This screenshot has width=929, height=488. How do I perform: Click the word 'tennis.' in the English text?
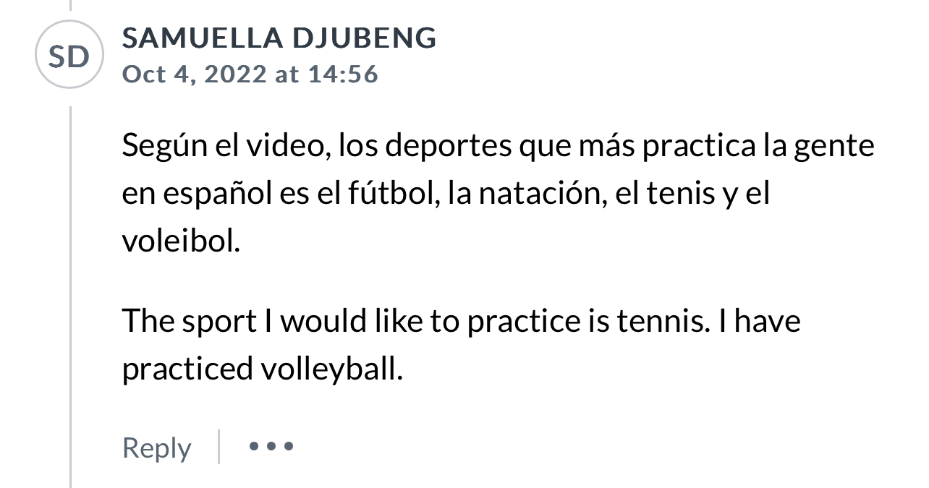tap(661, 320)
